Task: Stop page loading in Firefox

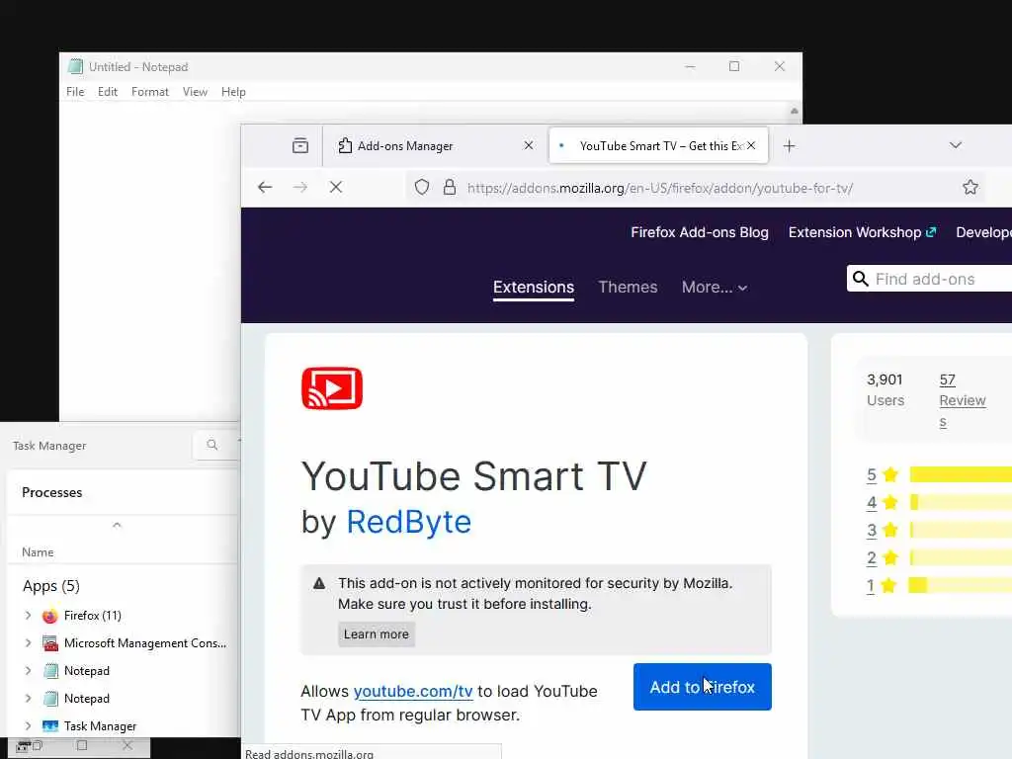Action: point(336,187)
